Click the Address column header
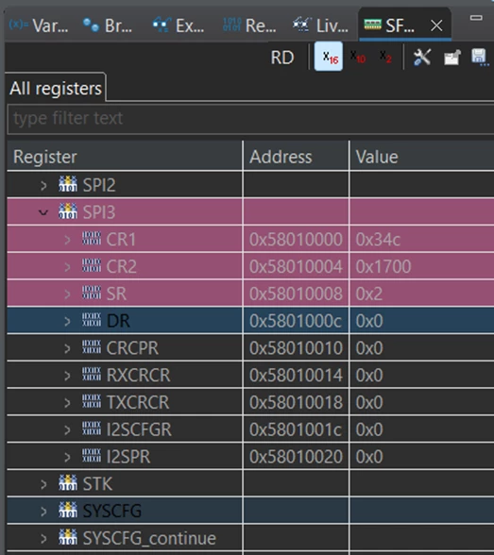 pyautogui.click(x=296, y=157)
